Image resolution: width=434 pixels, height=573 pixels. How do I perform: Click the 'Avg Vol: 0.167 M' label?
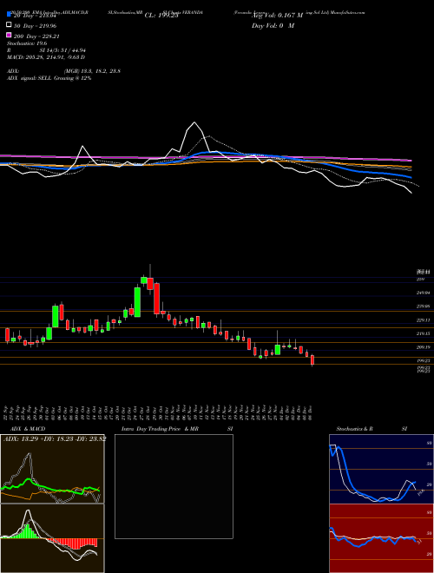277,16
